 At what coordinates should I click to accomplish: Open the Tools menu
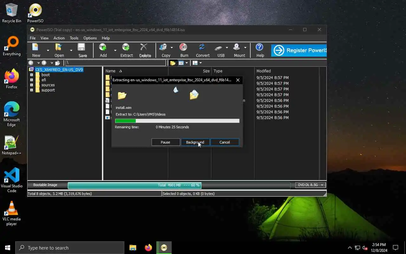click(74, 38)
